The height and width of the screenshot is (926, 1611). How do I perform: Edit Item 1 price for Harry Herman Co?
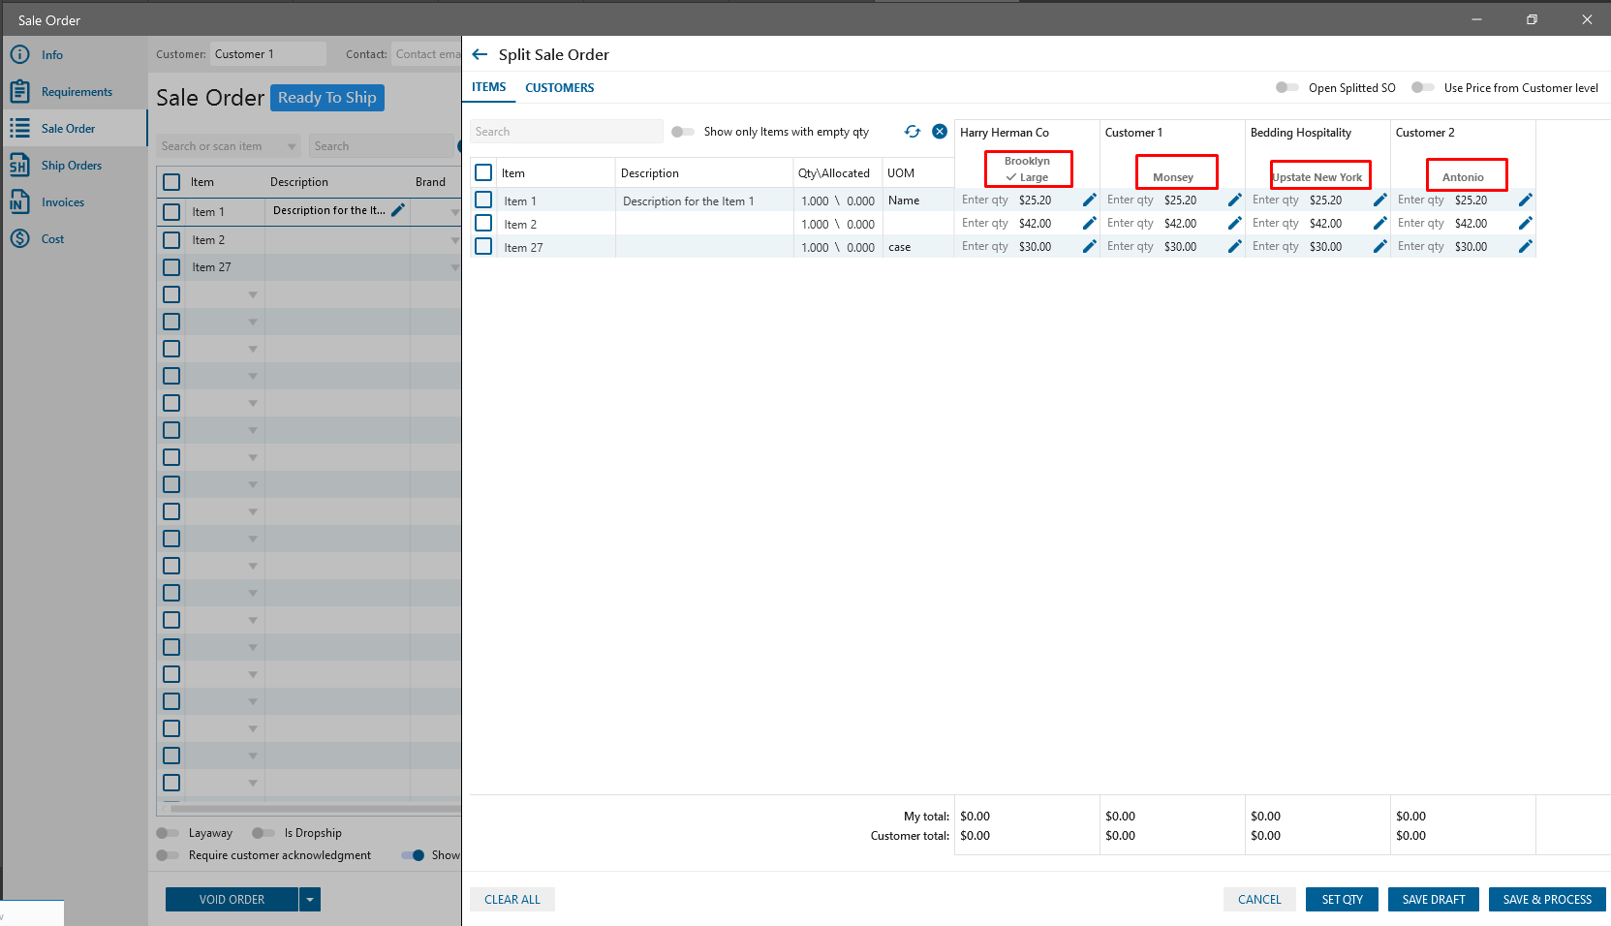(x=1089, y=200)
